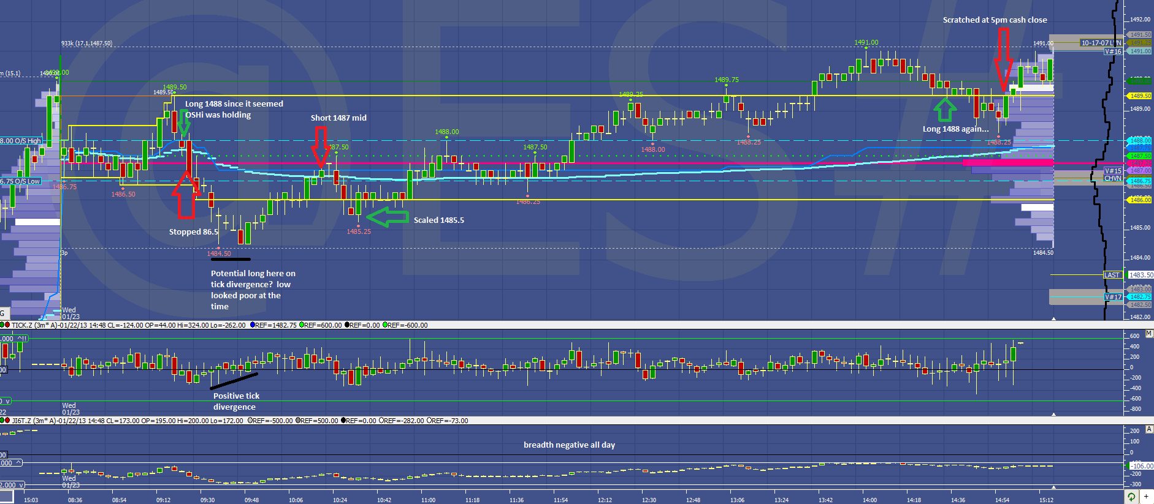Click the V#17 volume node label
Screen dimensions: 1154x504
pyautogui.click(x=1113, y=297)
